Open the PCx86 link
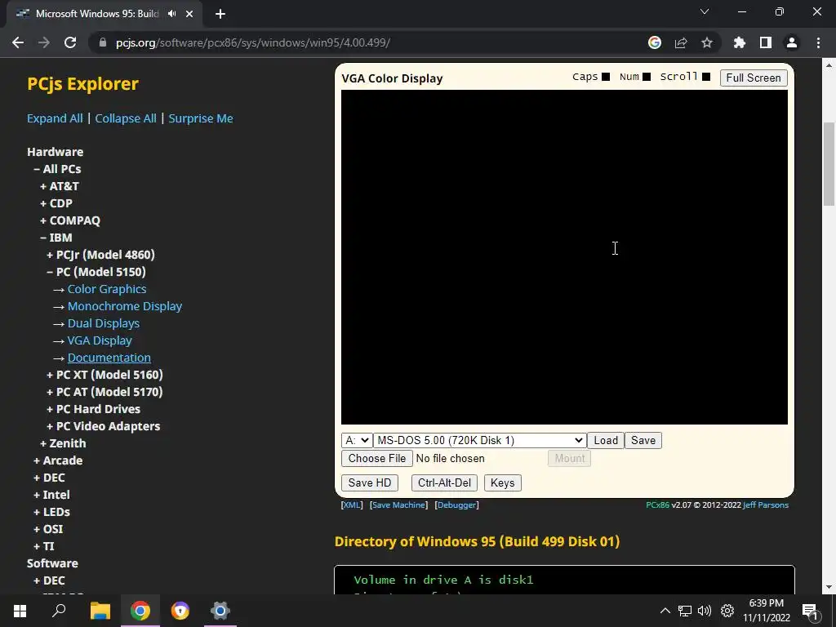Viewport: 836px width, 627px height. (657, 505)
